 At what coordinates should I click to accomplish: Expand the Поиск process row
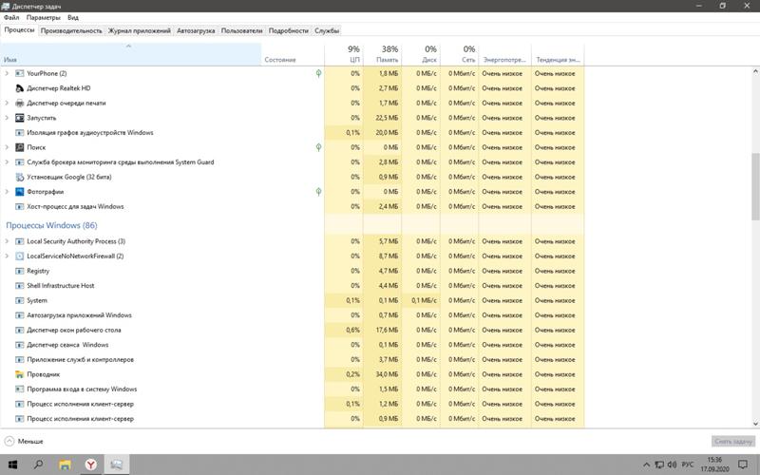tap(7, 147)
